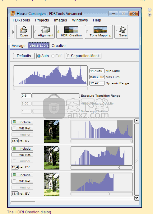Click the slider under the 13,4 EV histogram

point(102,167)
